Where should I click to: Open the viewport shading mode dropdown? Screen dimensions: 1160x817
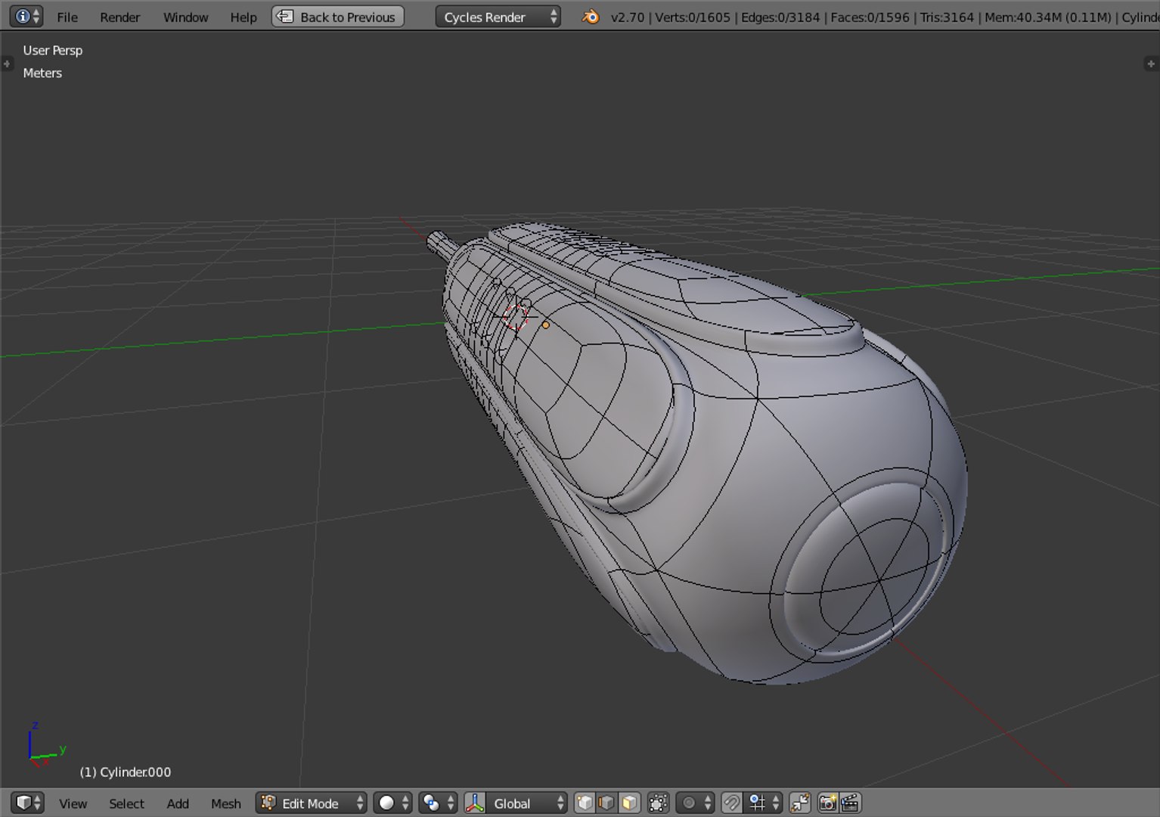click(392, 803)
